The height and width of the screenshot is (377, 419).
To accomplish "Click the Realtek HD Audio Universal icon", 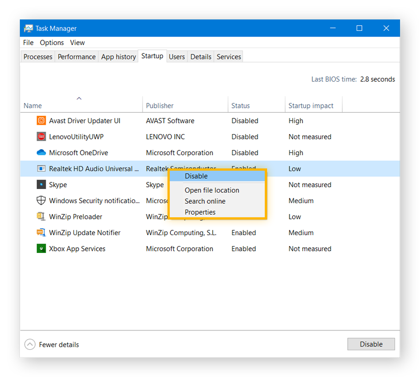I will pyautogui.click(x=41, y=169).
